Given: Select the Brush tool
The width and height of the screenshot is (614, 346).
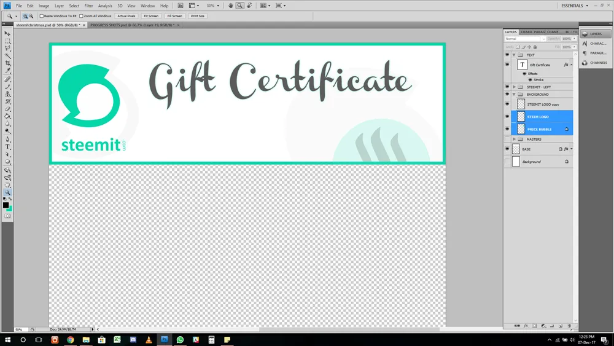Looking at the screenshot, I should click(7, 87).
